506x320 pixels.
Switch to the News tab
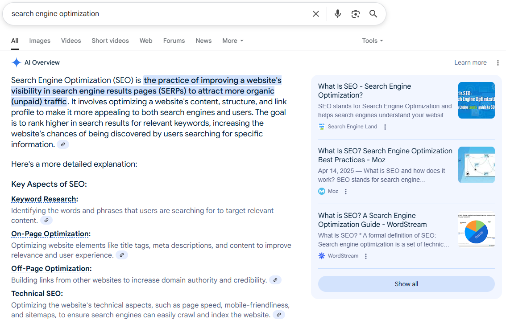tap(203, 41)
